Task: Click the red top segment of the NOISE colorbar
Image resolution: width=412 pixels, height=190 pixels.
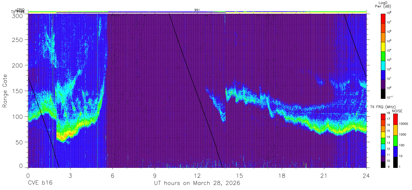Action: click(395, 119)
